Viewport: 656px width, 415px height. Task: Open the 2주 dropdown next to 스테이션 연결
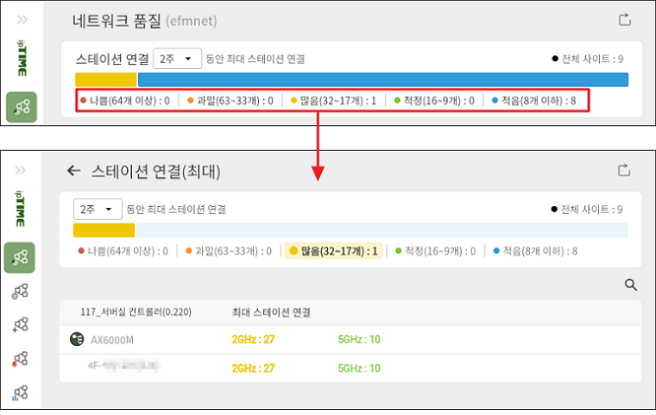[x=177, y=59]
